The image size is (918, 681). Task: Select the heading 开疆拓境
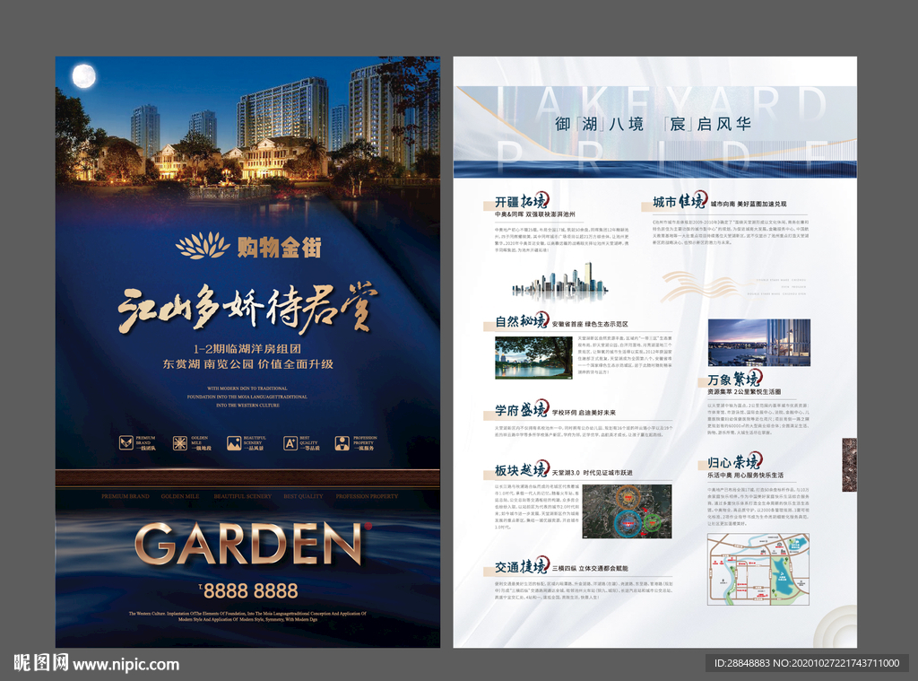[x=522, y=201]
